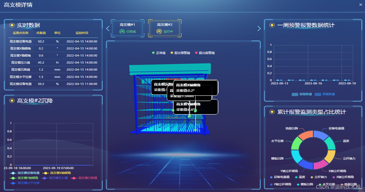The width and height of the screenshot is (365, 192).
Task: Click the 2023-09-19 07:00:00 axis label
Action: [x=58, y=168]
